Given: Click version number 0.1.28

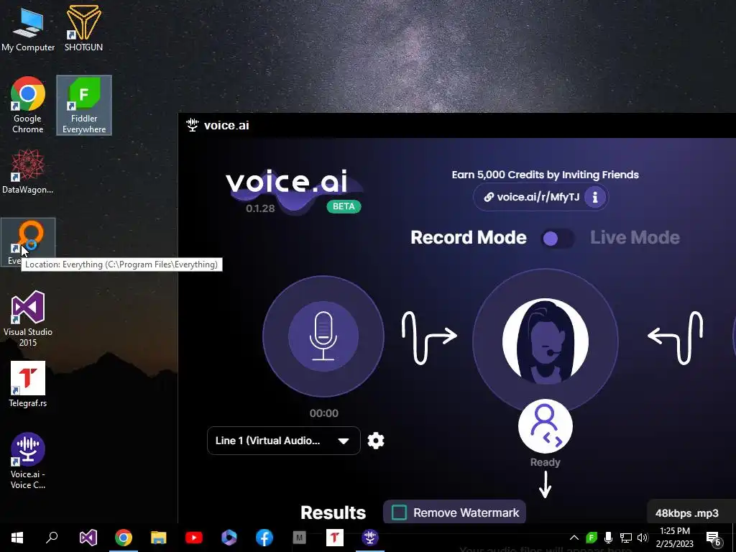Looking at the screenshot, I should (260, 208).
